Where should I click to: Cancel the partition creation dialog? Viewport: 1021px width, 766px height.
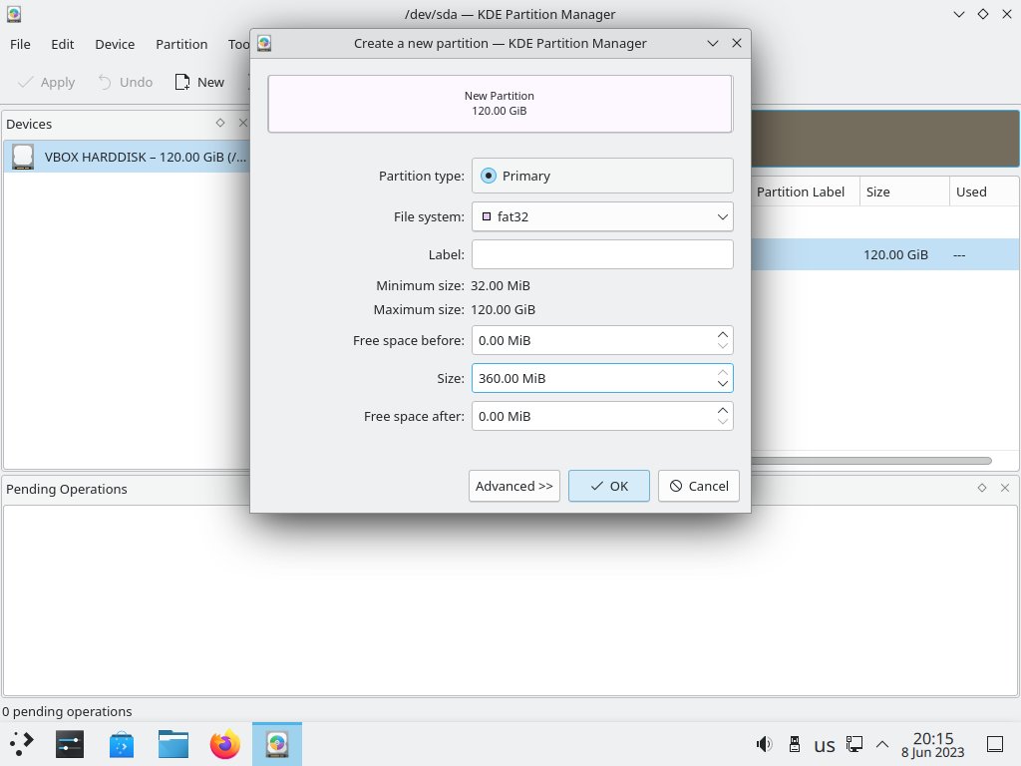coord(699,486)
